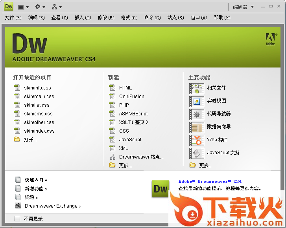The image size is (286, 228).
Task: Click the Dreamweaver Exchange icon
Action: pyautogui.click(x=18, y=206)
